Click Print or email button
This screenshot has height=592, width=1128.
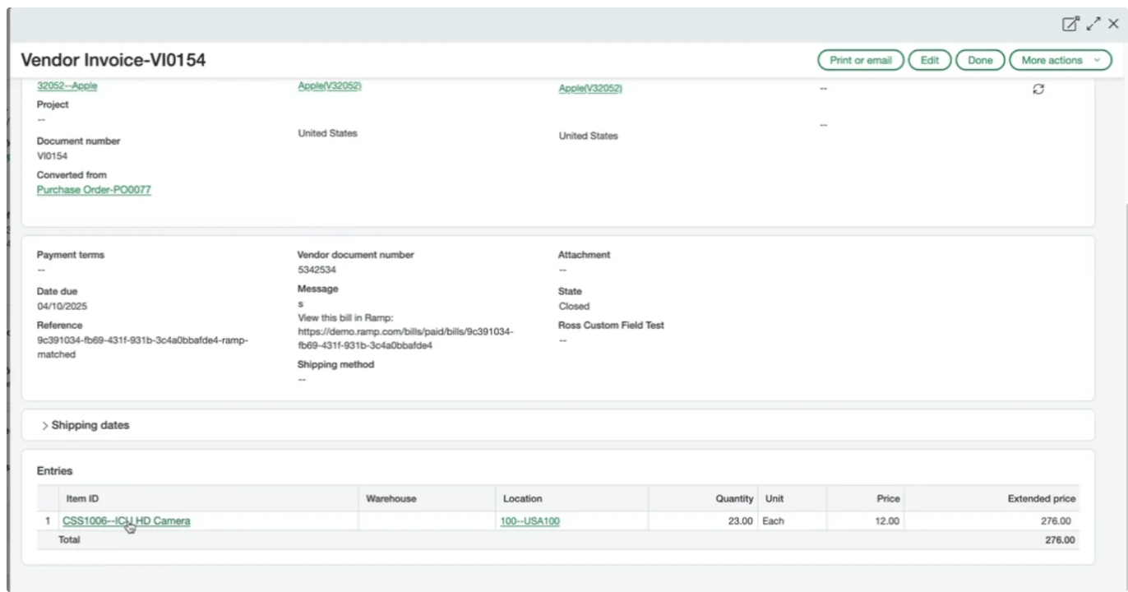tap(861, 60)
